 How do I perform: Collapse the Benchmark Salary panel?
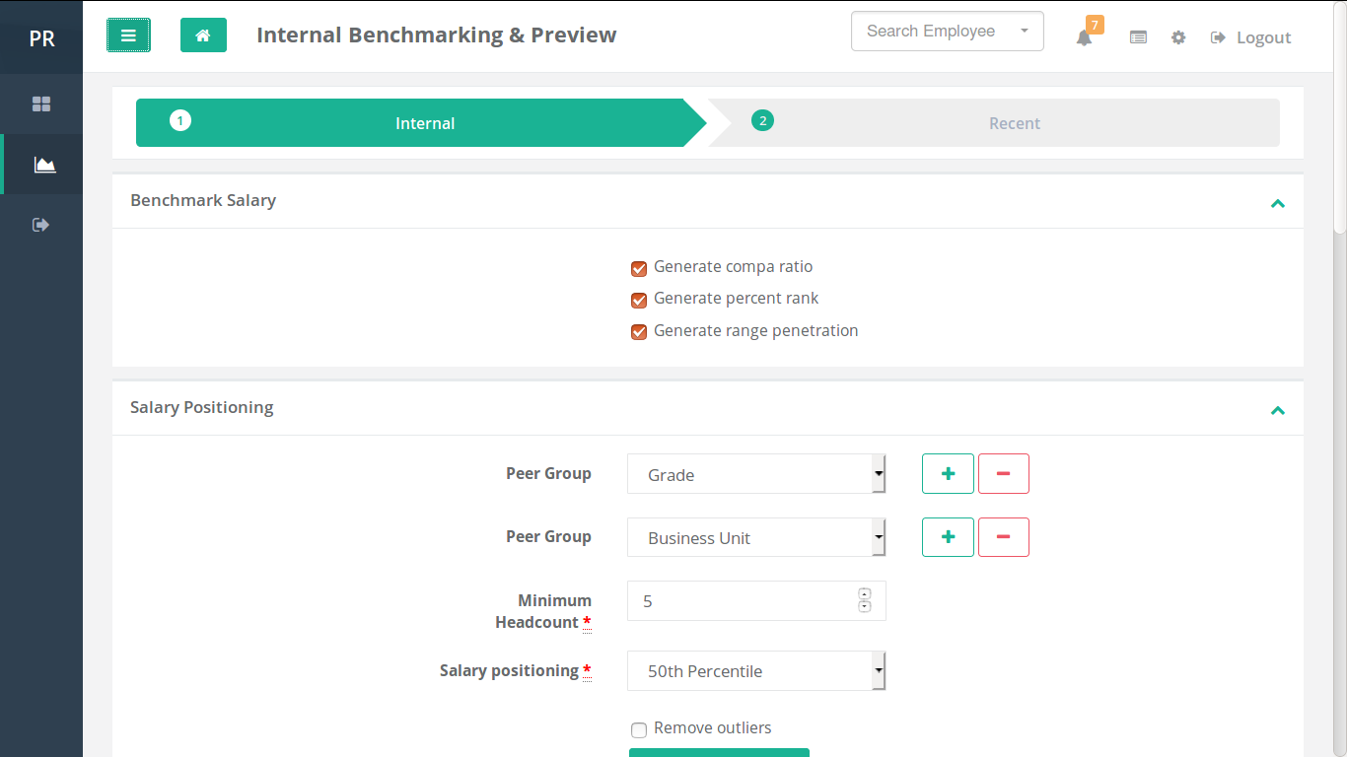[x=1277, y=203]
